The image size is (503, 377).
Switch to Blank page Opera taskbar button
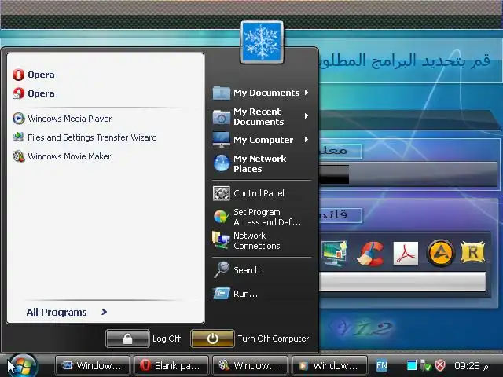pyautogui.click(x=171, y=365)
